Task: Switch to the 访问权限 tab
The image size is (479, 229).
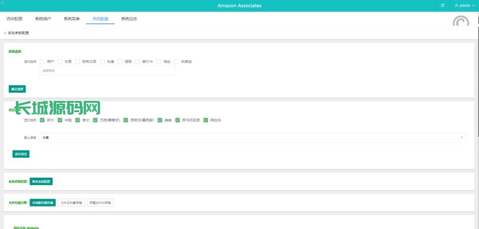Action: pyautogui.click(x=15, y=19)
